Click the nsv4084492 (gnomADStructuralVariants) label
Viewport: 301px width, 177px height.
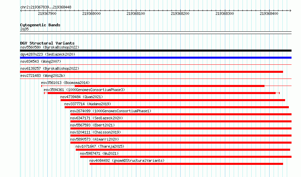click(x=127, y=160)
